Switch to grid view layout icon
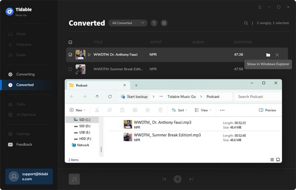The height and width of the screenshot is (190, 296). click(x=164, y=23)
